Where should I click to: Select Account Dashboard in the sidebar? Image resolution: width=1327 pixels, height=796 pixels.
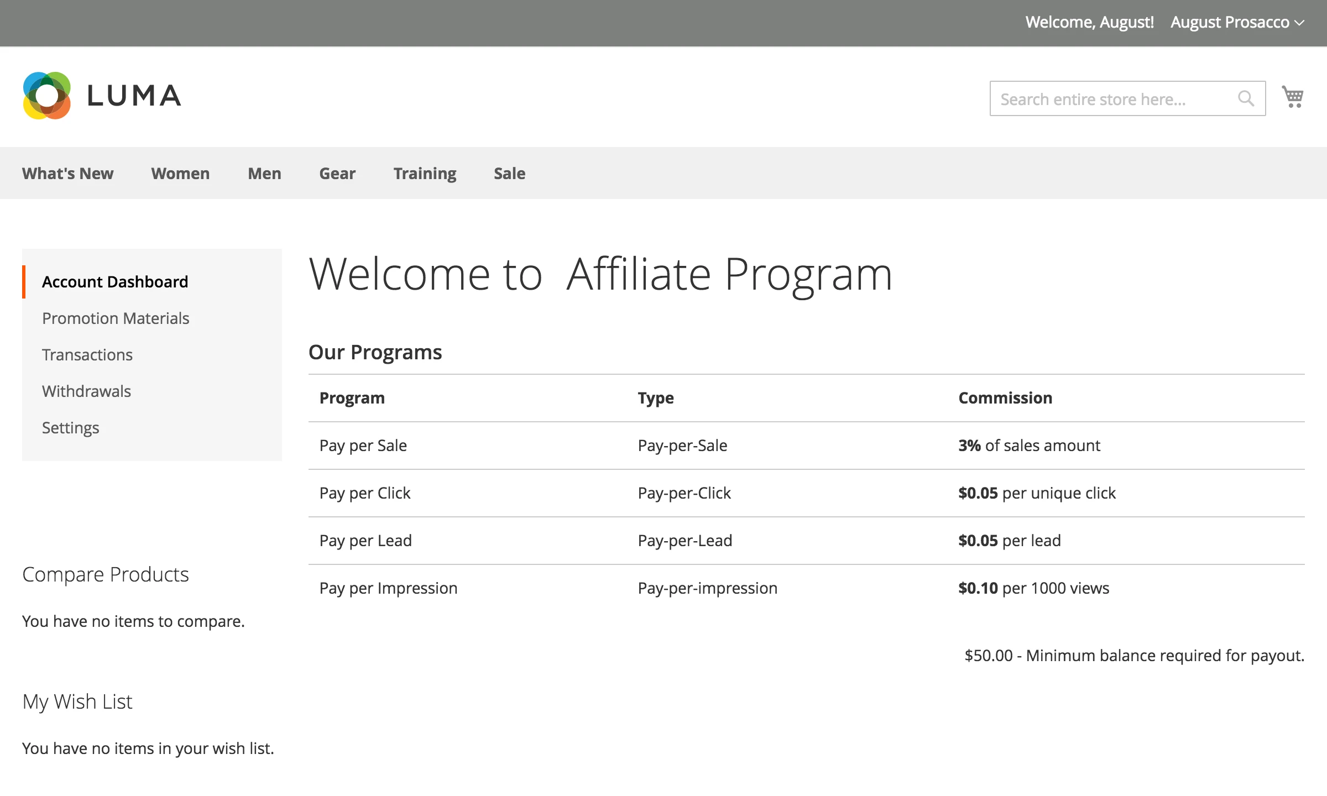[114, 282]
